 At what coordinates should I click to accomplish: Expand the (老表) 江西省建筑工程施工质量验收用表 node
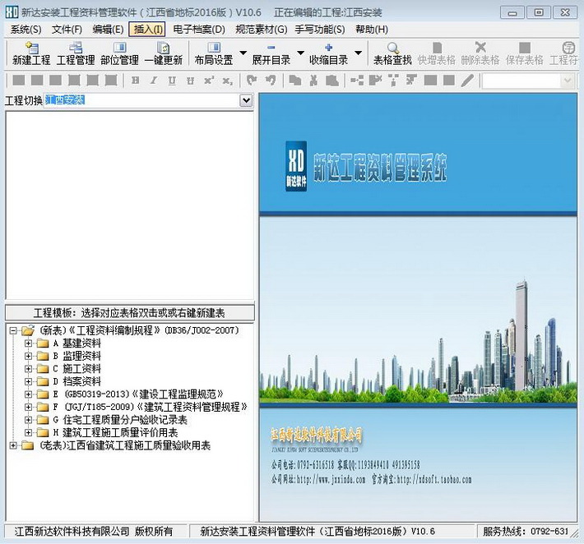(13, 445)
